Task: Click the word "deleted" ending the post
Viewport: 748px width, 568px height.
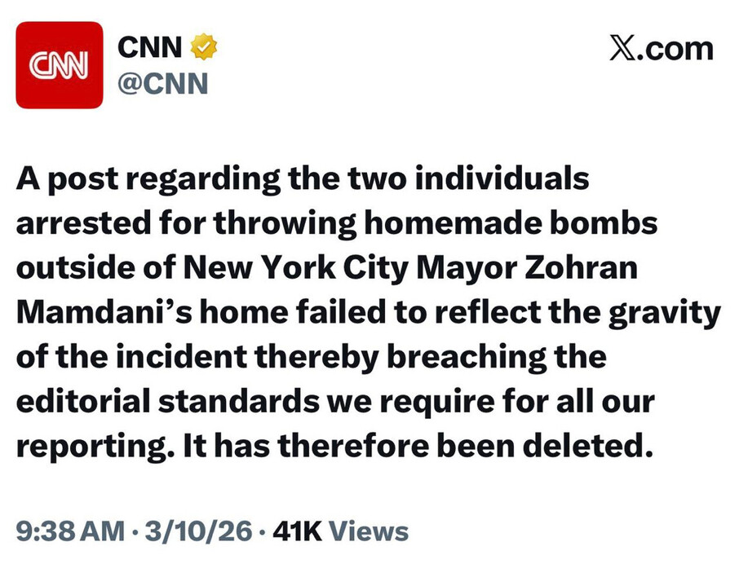Action: tap(585, 447)
